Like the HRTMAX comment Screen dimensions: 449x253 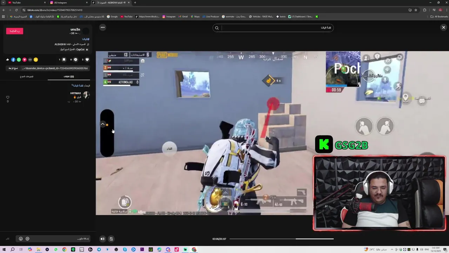point(8,97)
